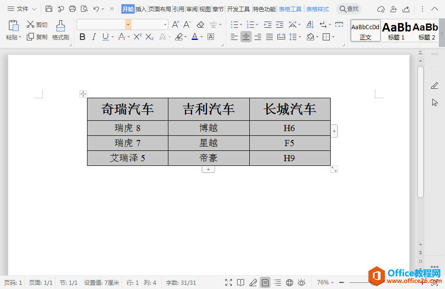Toggle eye protection mode icon in status bar
The width and height of the screenshot is (445, 289).
[x=302, y=282]
